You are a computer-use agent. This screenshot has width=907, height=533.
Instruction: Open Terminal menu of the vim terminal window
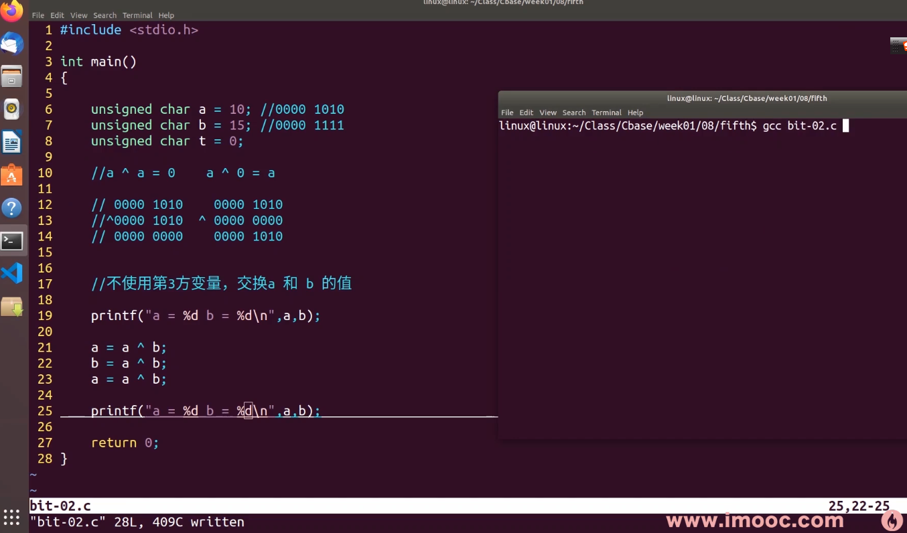click(x=137, y=15)
